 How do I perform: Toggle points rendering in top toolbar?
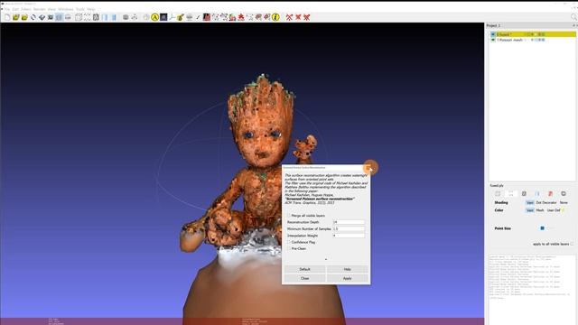[x=87, y=17]
